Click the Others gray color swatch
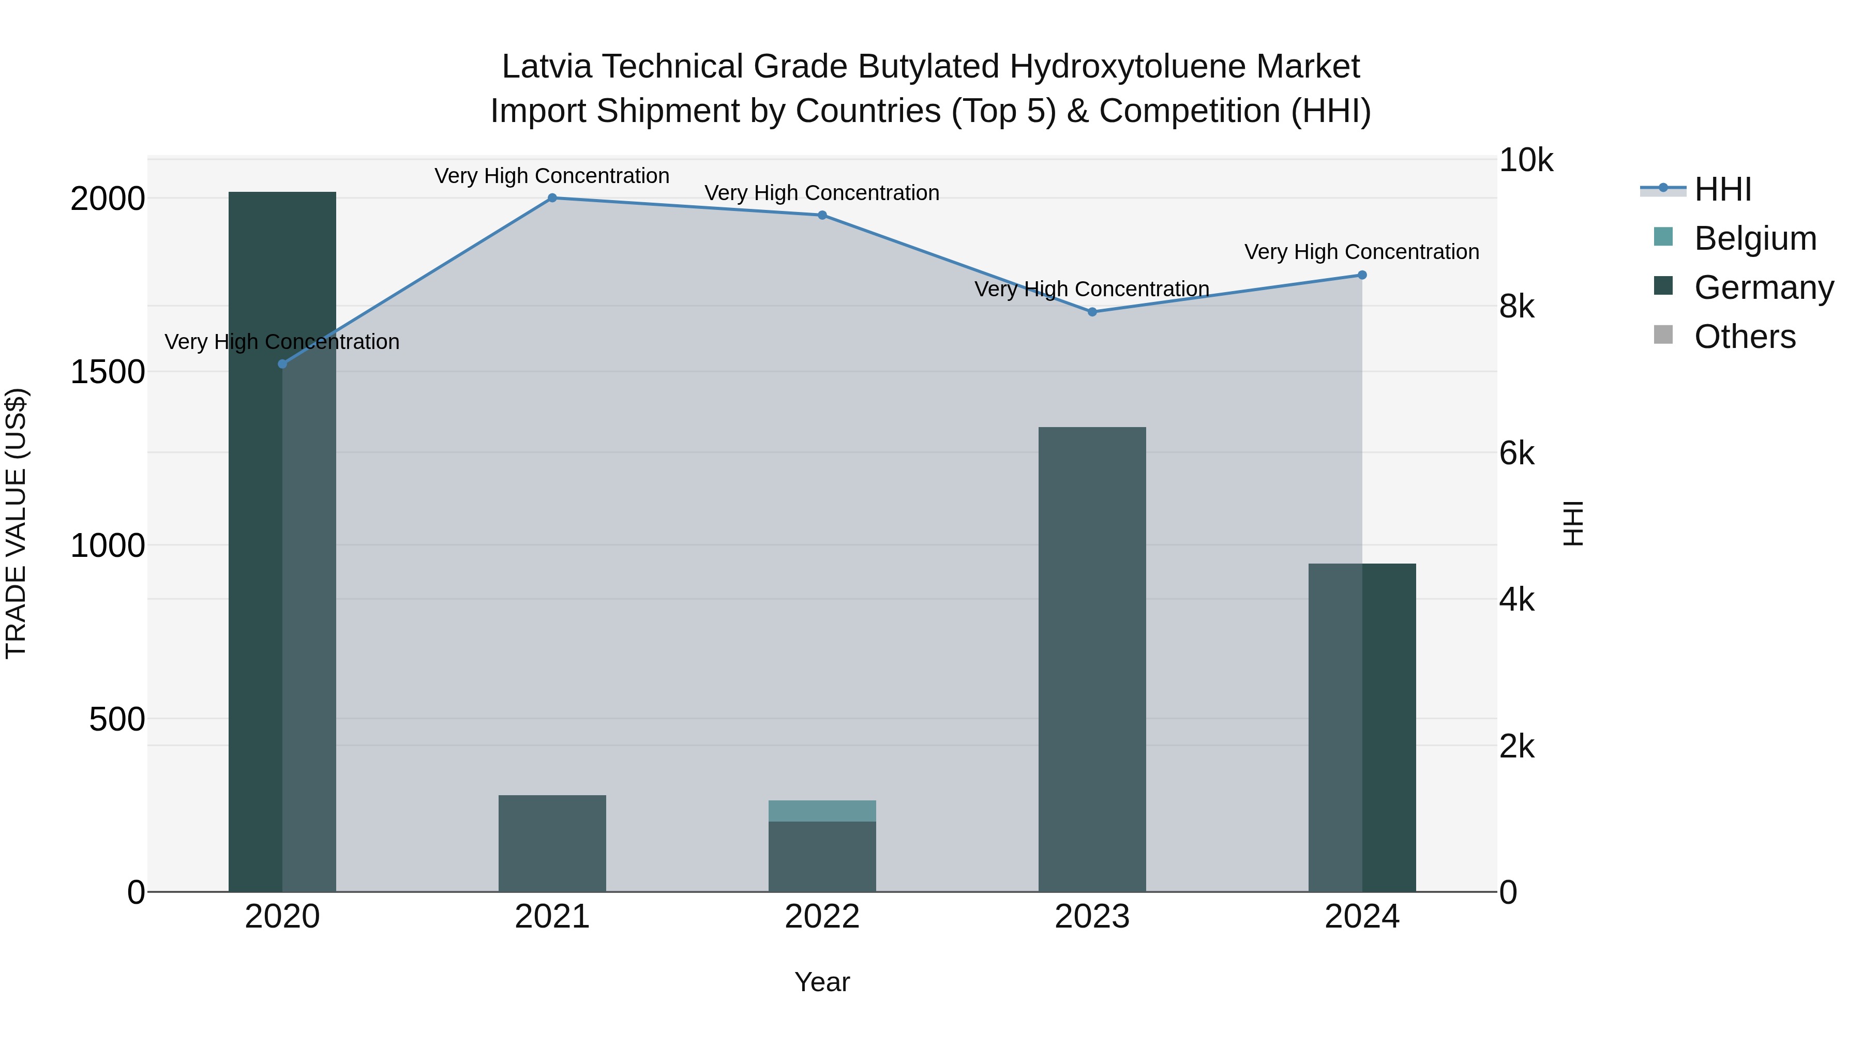This screenshot has height=1047, width=1862. (x=1663, y=335)
